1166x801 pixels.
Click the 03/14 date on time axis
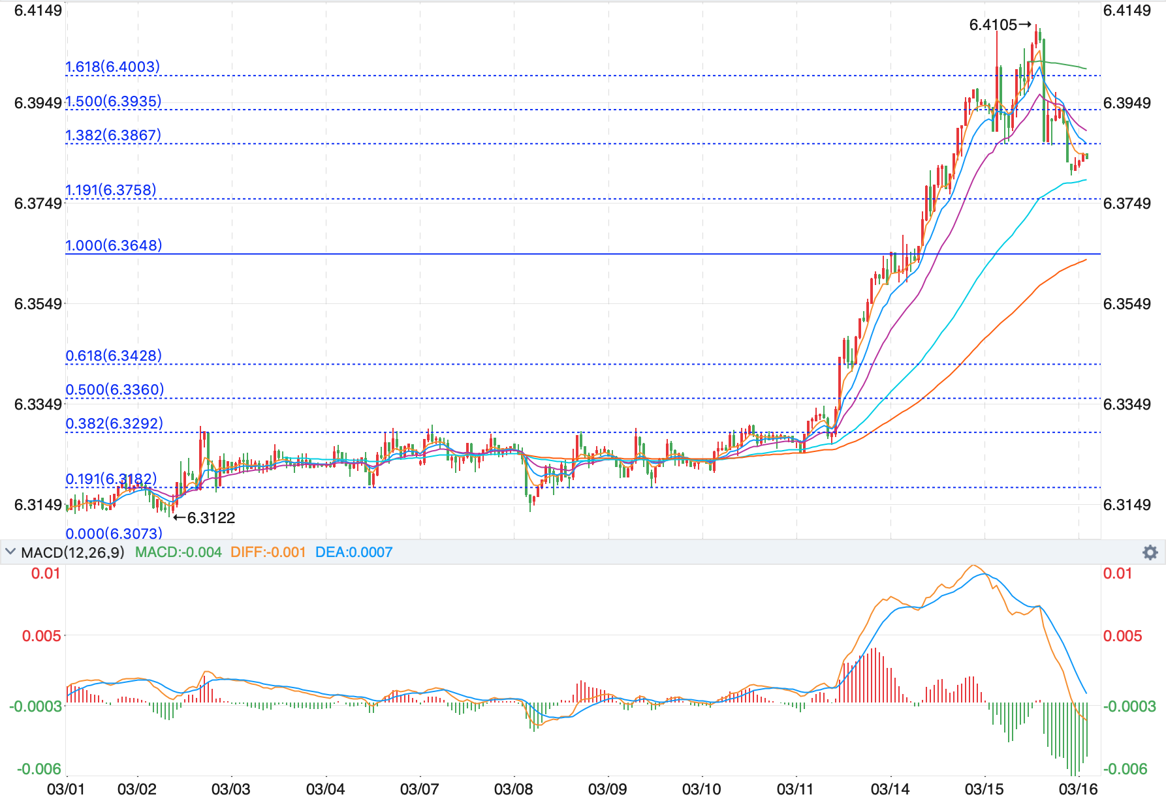tap(890, 789)
